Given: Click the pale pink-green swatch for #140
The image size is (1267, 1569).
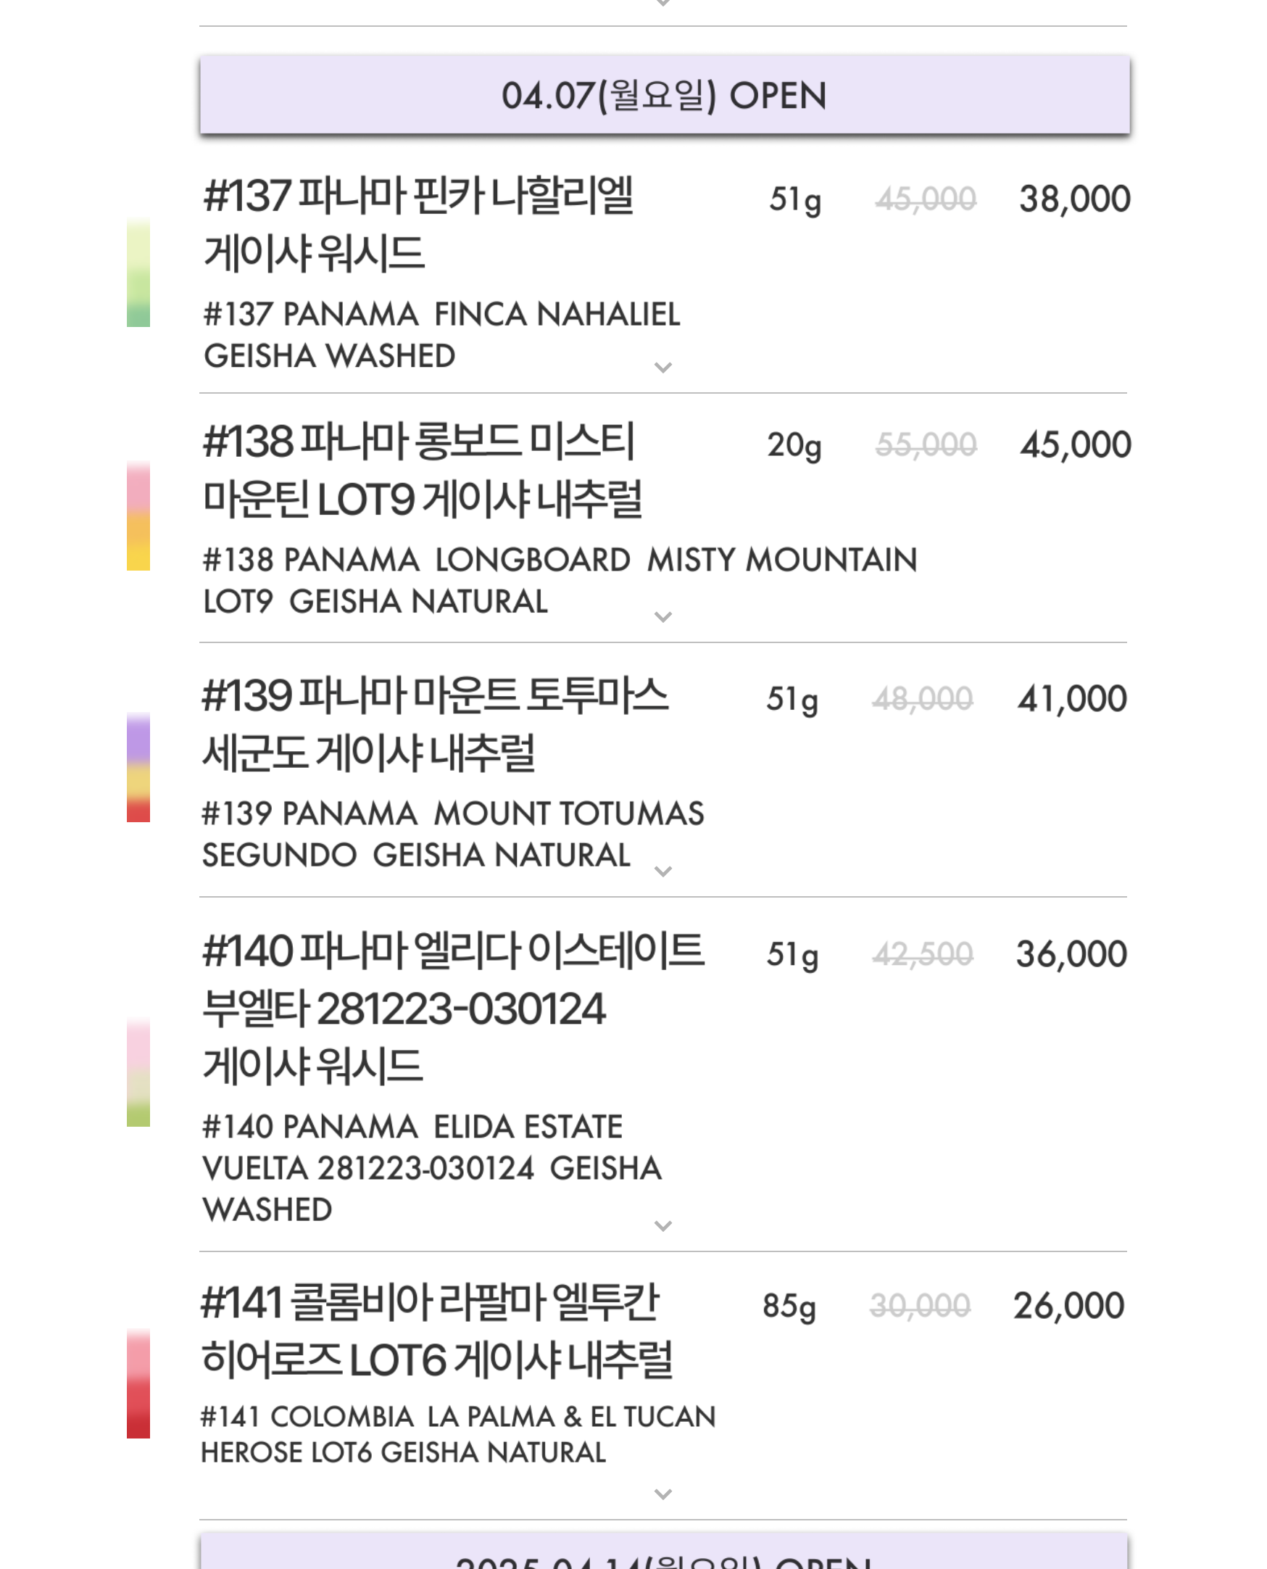Looking at the screenshot, I should click(138, 1072).
